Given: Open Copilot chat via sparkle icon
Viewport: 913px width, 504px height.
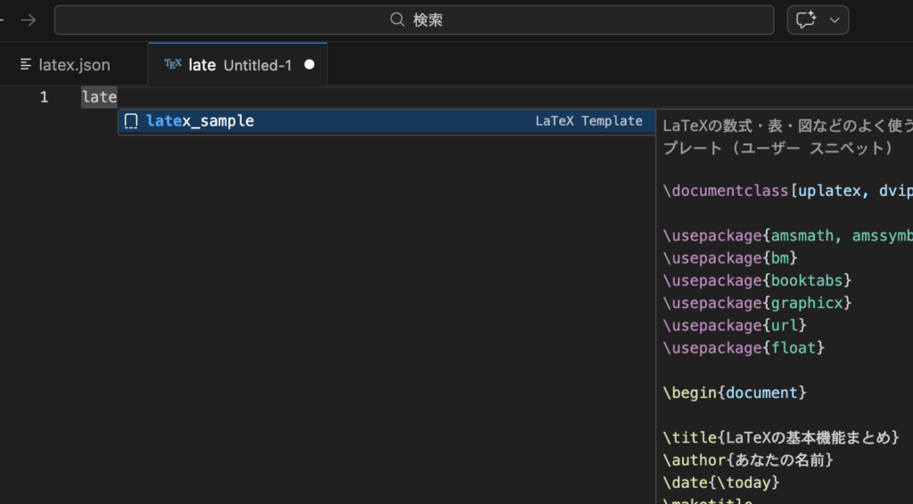Looking at the screenshot, I should click(807, 20).
